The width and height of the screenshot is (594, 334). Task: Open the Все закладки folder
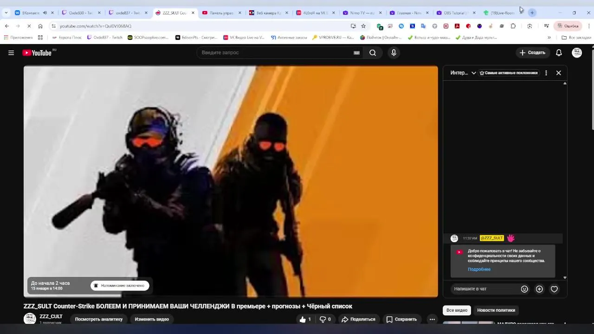point(576,38)
